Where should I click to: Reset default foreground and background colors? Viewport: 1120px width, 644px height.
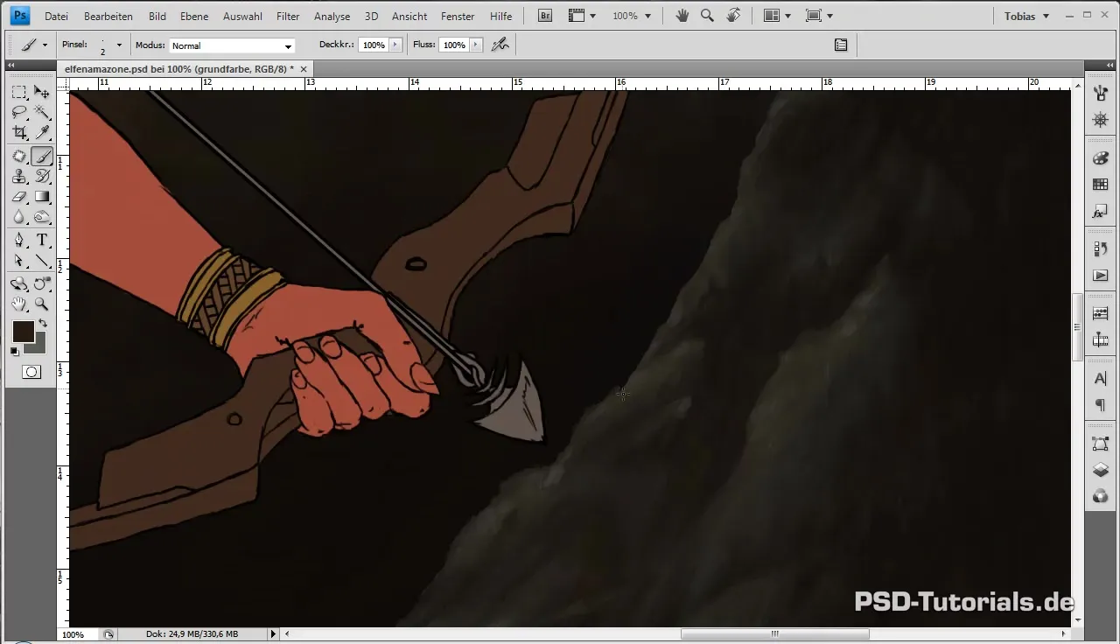pos(15,352)
